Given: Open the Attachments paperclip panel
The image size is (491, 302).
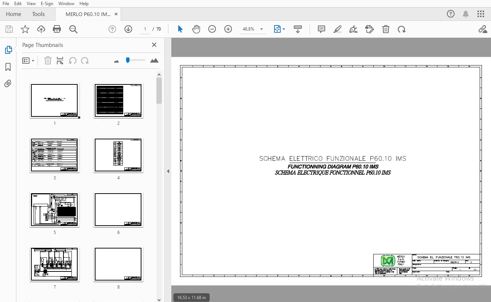Looking at the screenshot, I should point(8,84).
